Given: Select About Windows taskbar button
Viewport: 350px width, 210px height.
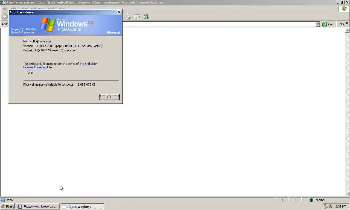Looking at the screenshot, I should coord(82,206).
